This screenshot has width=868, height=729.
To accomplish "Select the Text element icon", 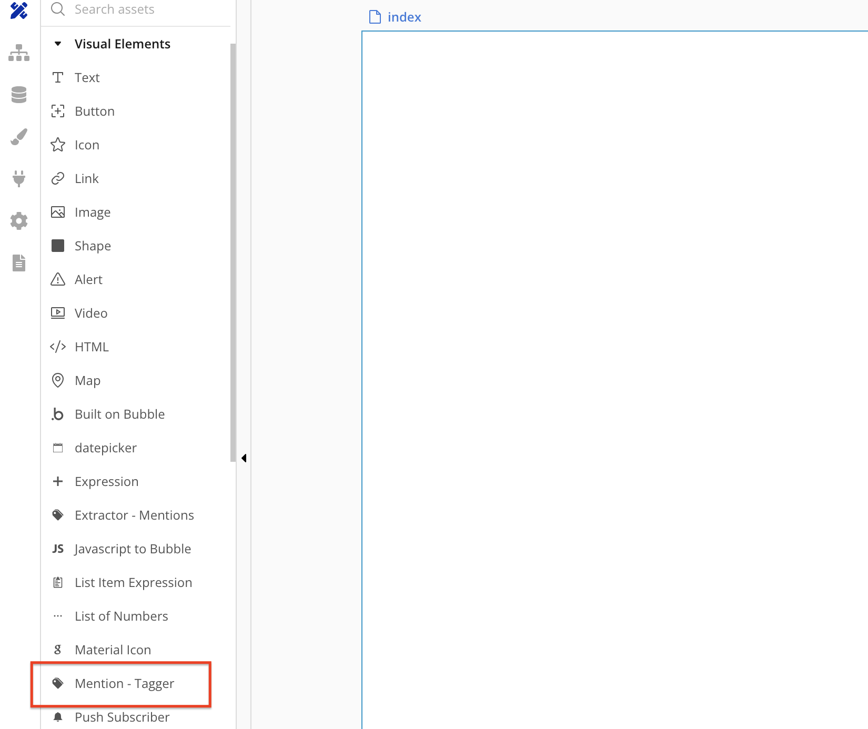I will 58,77.
